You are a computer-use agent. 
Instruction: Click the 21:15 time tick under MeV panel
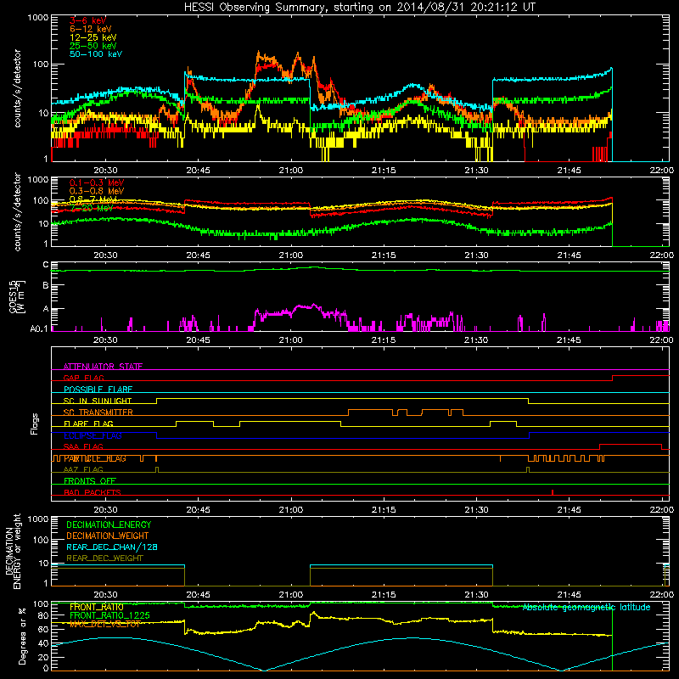tap(384, 255)
